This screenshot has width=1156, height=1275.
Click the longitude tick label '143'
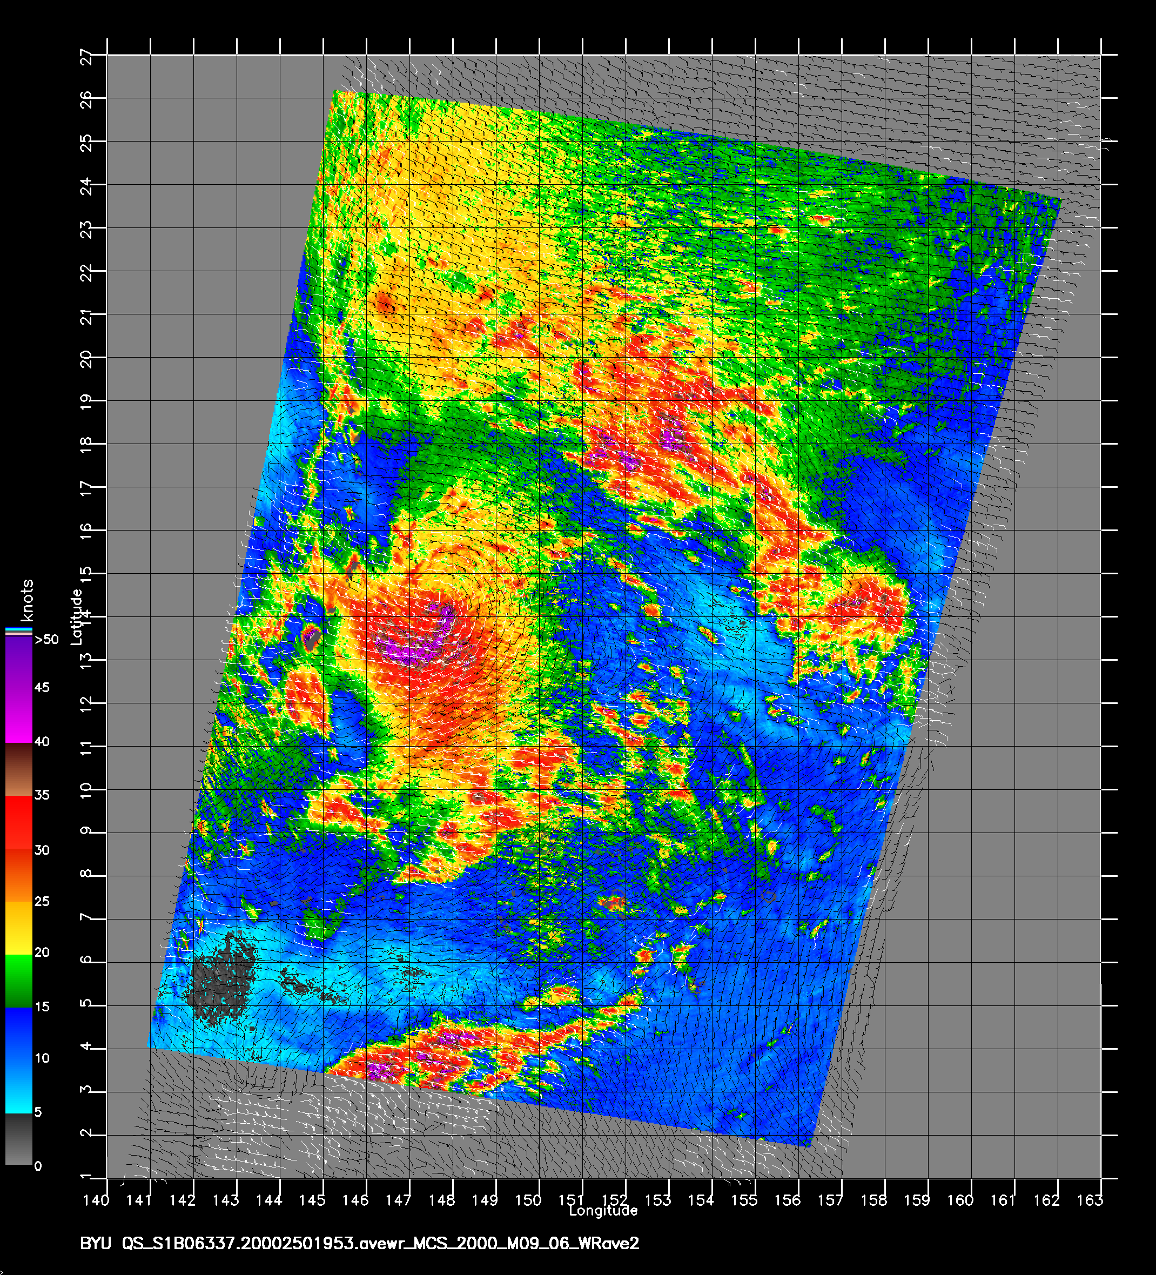coord(226,1200)
